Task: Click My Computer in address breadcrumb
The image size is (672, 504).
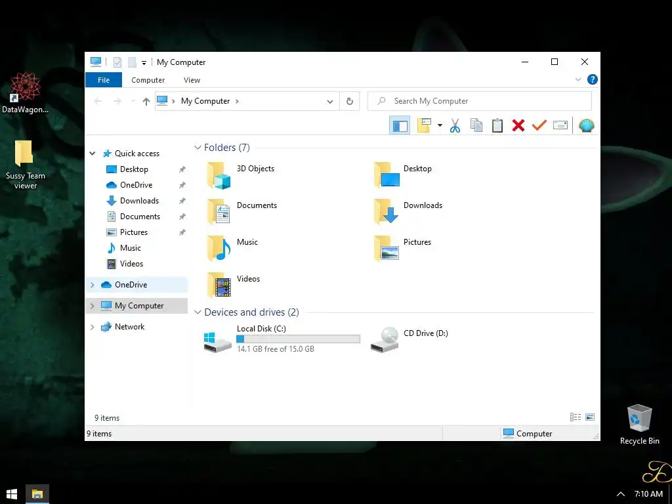Action: (x=205, y=101)
